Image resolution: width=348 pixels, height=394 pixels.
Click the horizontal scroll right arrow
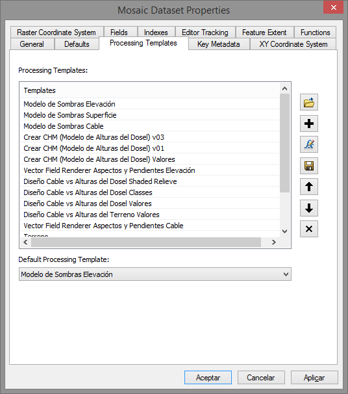[x=274, y=242]
